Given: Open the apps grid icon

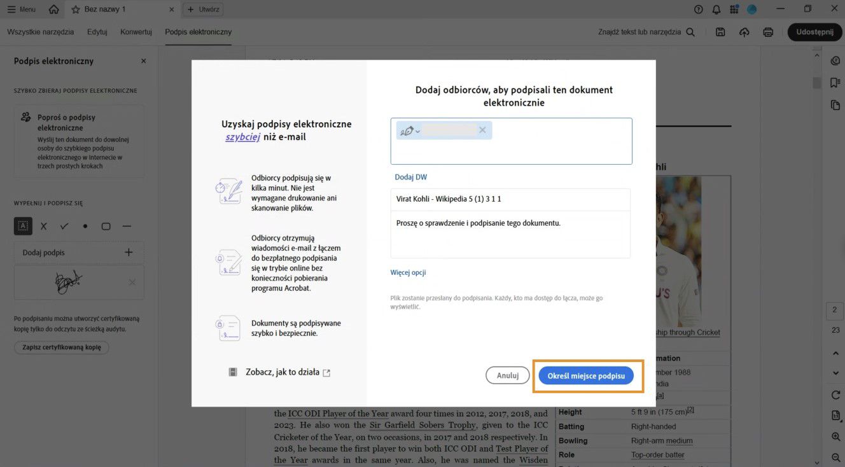Looking at the screenshot, I should 734,10.
